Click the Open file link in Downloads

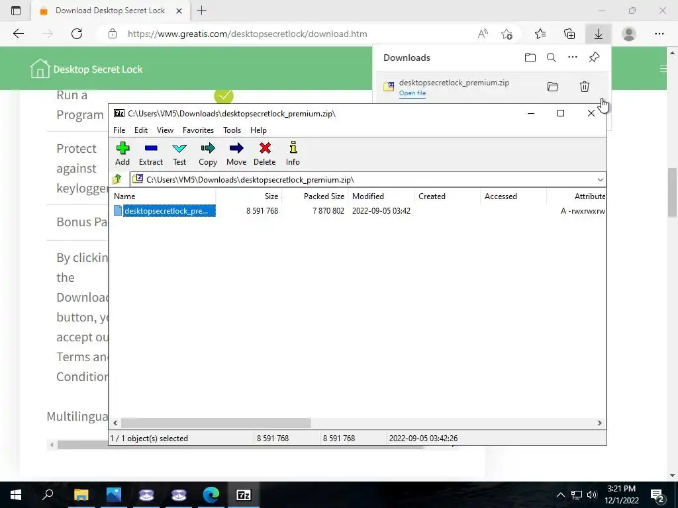point(412,93)
